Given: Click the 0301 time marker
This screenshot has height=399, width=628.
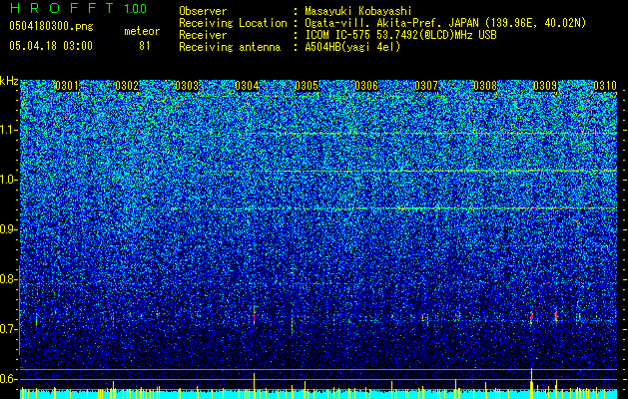Looking at the screenshot, I should 67,86.
